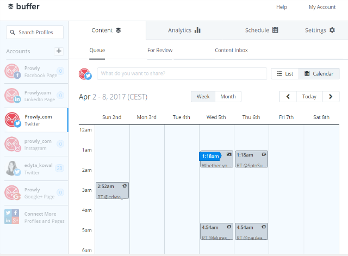Screen dimensions: 348x256
Task: Click the Settings gear icon
Action: (332, 30)
